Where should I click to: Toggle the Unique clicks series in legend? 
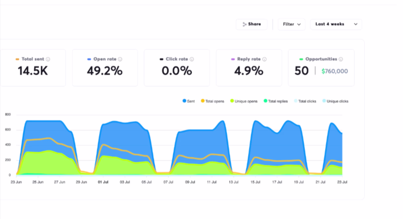335,101
